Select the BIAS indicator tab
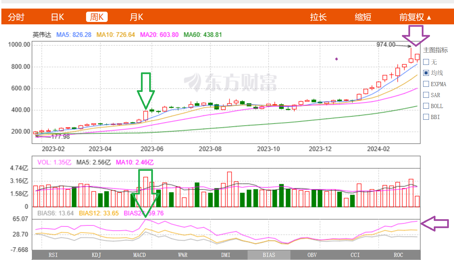The height and width of the screenshot is (260, 454). click(269, 255)
